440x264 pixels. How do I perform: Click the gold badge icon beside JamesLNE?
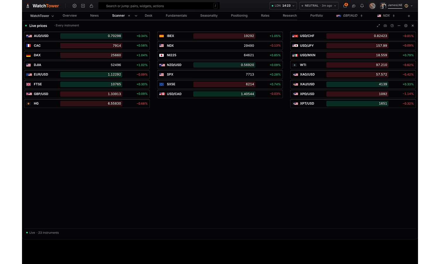[x=406, y=6]
